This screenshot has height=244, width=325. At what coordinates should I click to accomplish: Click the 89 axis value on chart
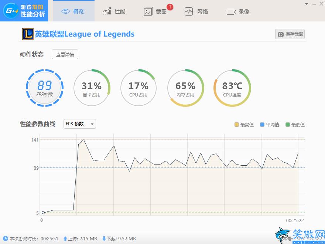pos(36,168)
